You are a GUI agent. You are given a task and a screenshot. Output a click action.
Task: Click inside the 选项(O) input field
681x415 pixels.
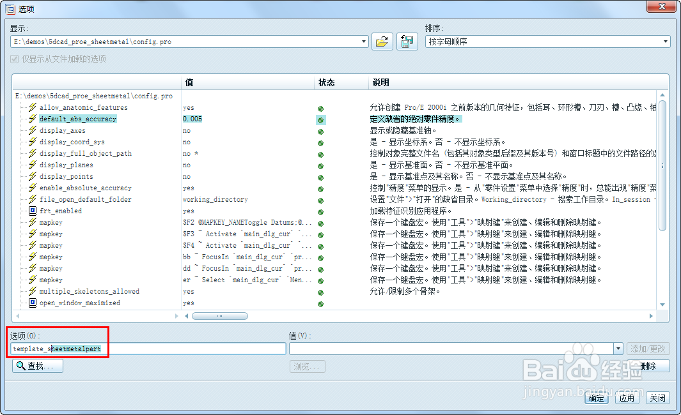coord(147,349)
